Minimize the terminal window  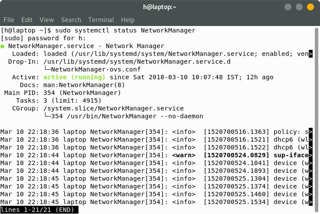point(288,7)
